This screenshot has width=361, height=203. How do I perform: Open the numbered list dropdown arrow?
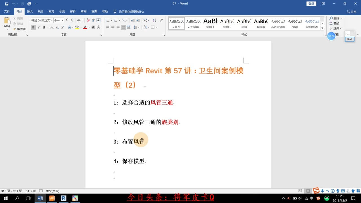click(120, 20)
